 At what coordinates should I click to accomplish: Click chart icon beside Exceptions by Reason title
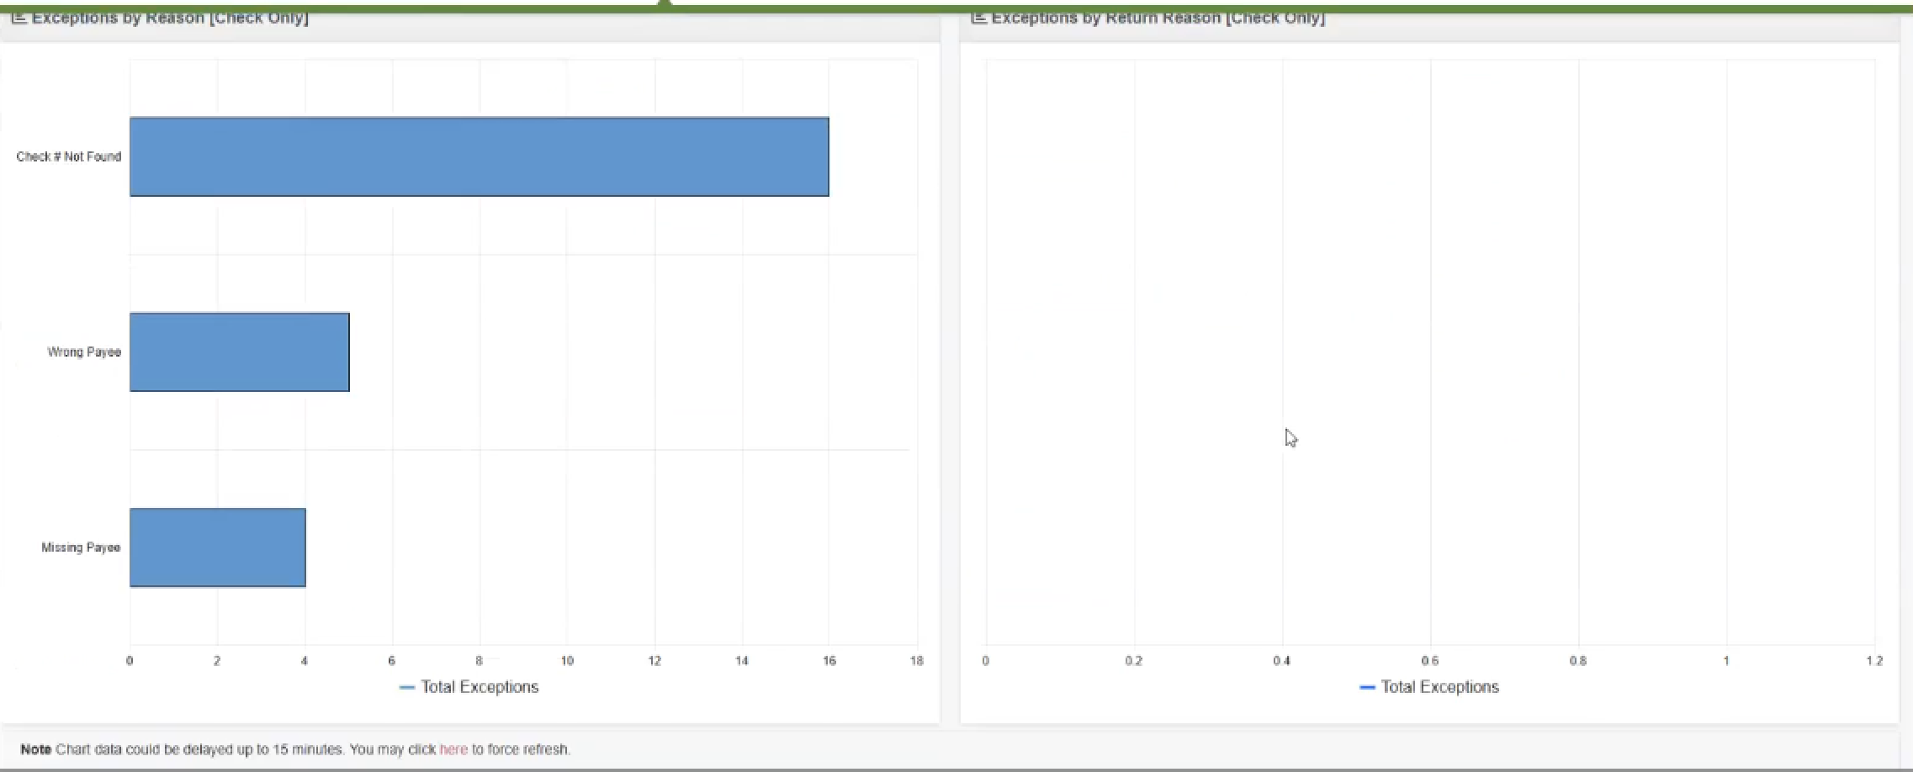point(19,18)
